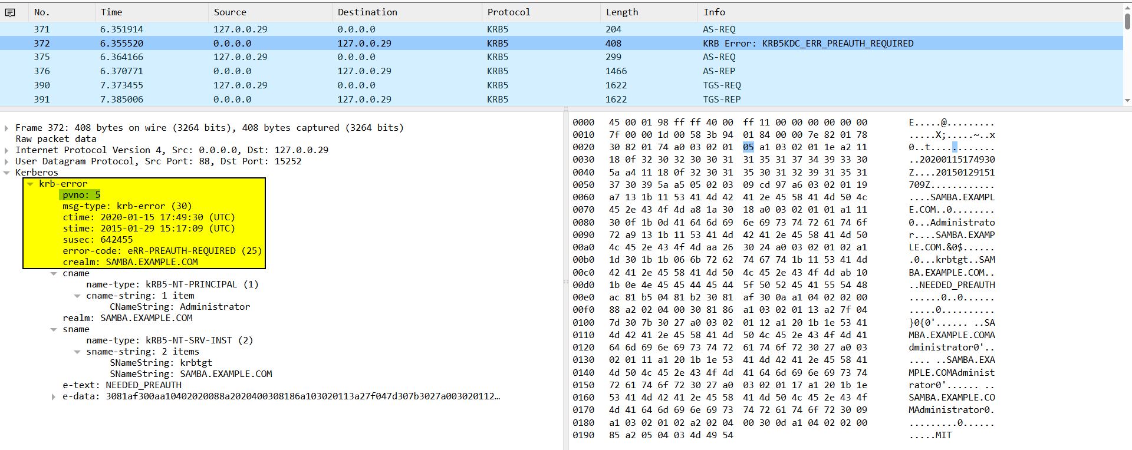Expand User Datagram Protocol section
The height and width of the screenshot is (450, 1132).
[x=6, y=161]
